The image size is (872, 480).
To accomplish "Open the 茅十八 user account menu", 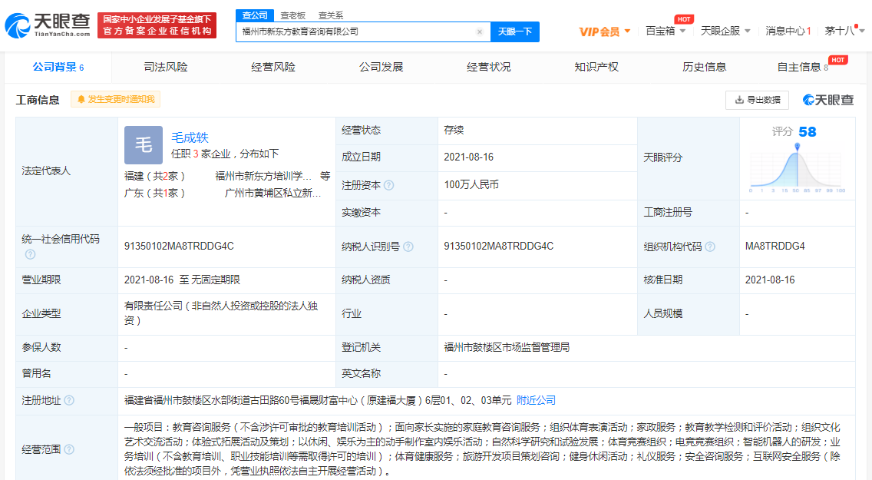I will [x=844, y=31].
